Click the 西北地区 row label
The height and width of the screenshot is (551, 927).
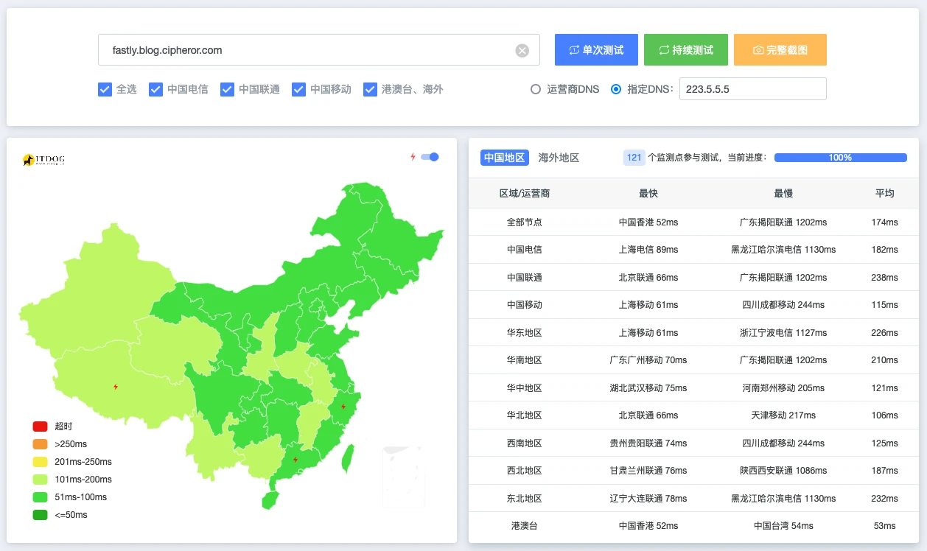click(x=525, y=471)
